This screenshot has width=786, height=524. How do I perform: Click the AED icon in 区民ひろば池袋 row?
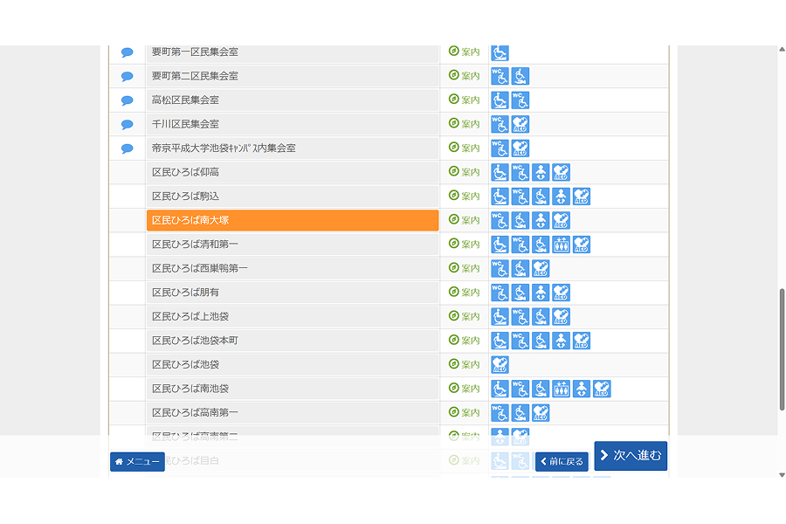500,364
